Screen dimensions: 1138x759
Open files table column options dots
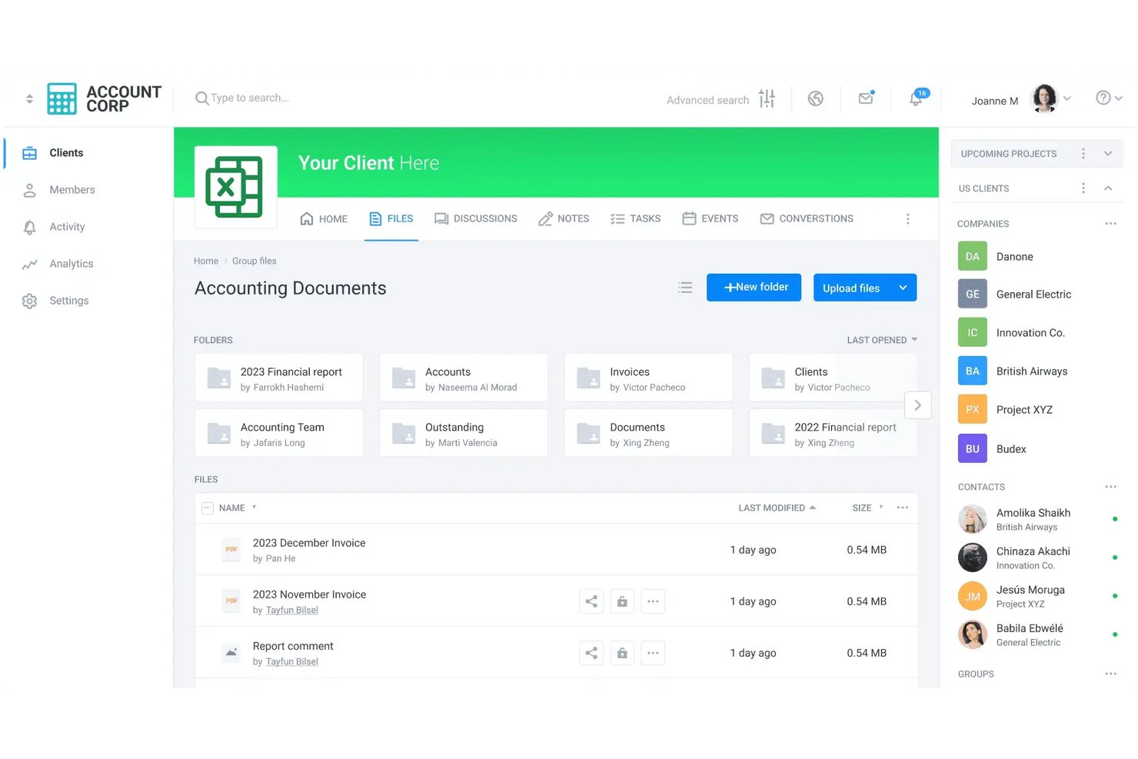903,508
